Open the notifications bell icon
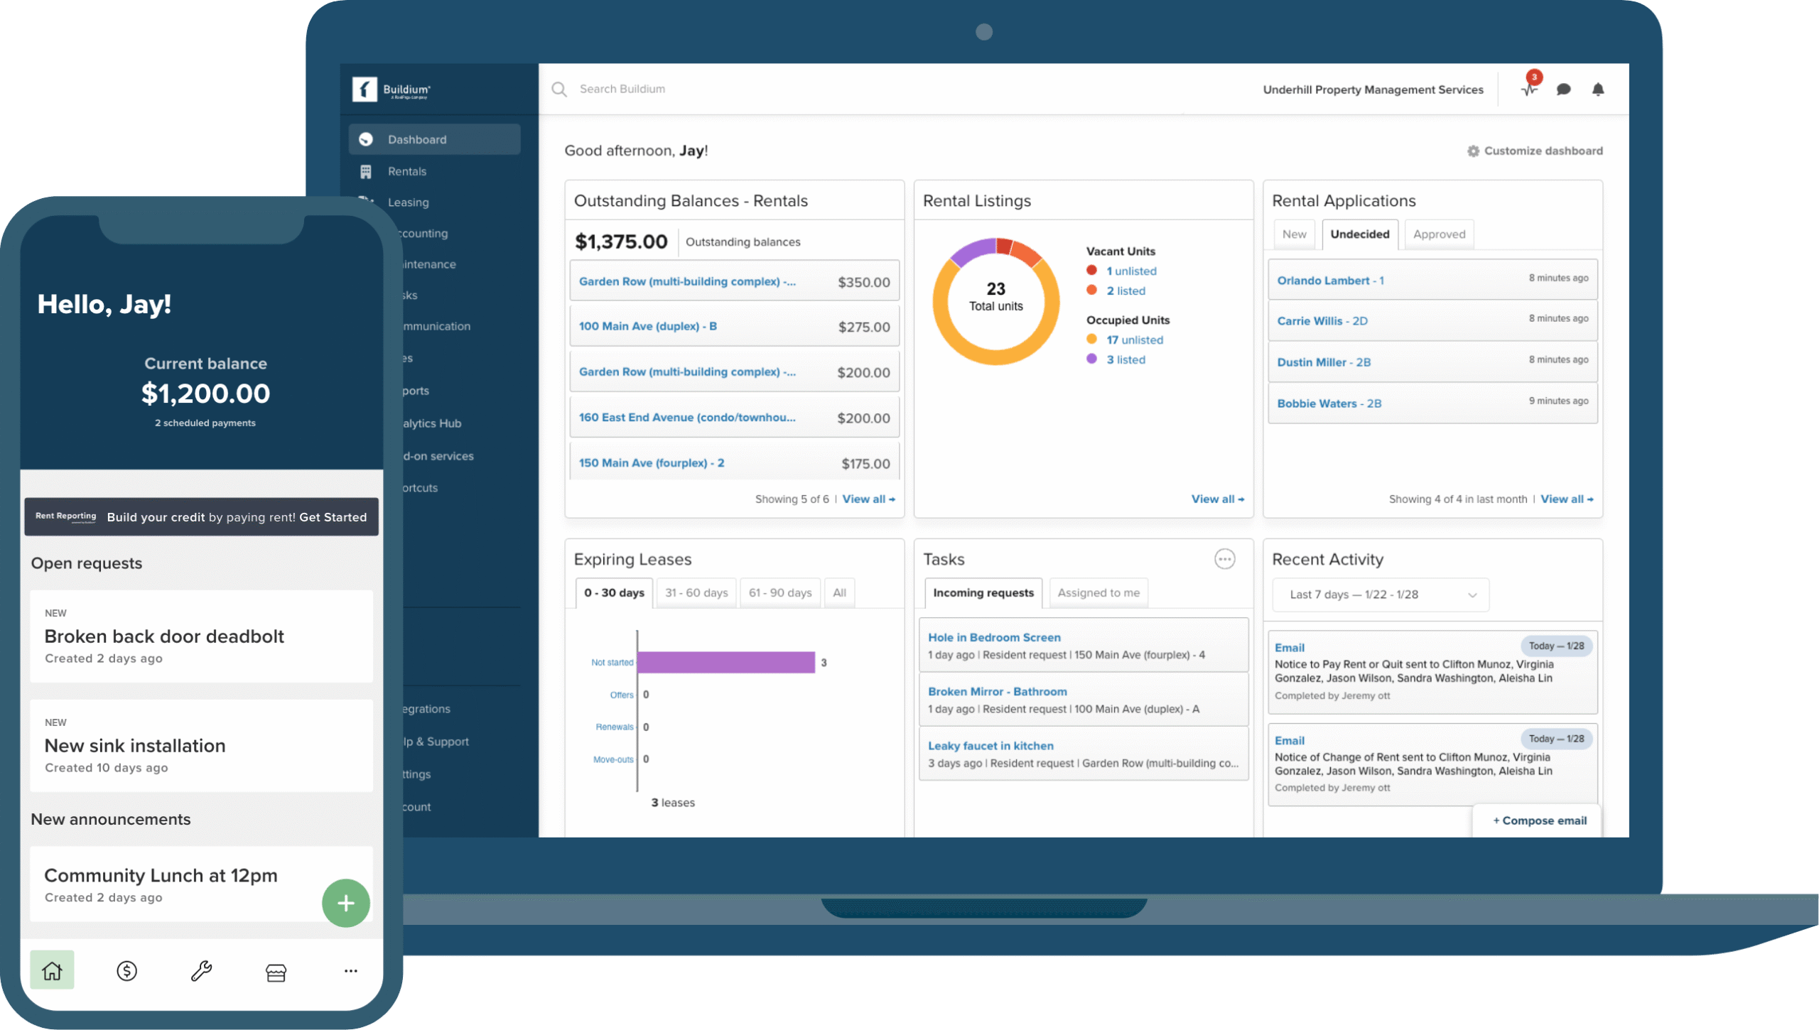 coord(1598,90)
